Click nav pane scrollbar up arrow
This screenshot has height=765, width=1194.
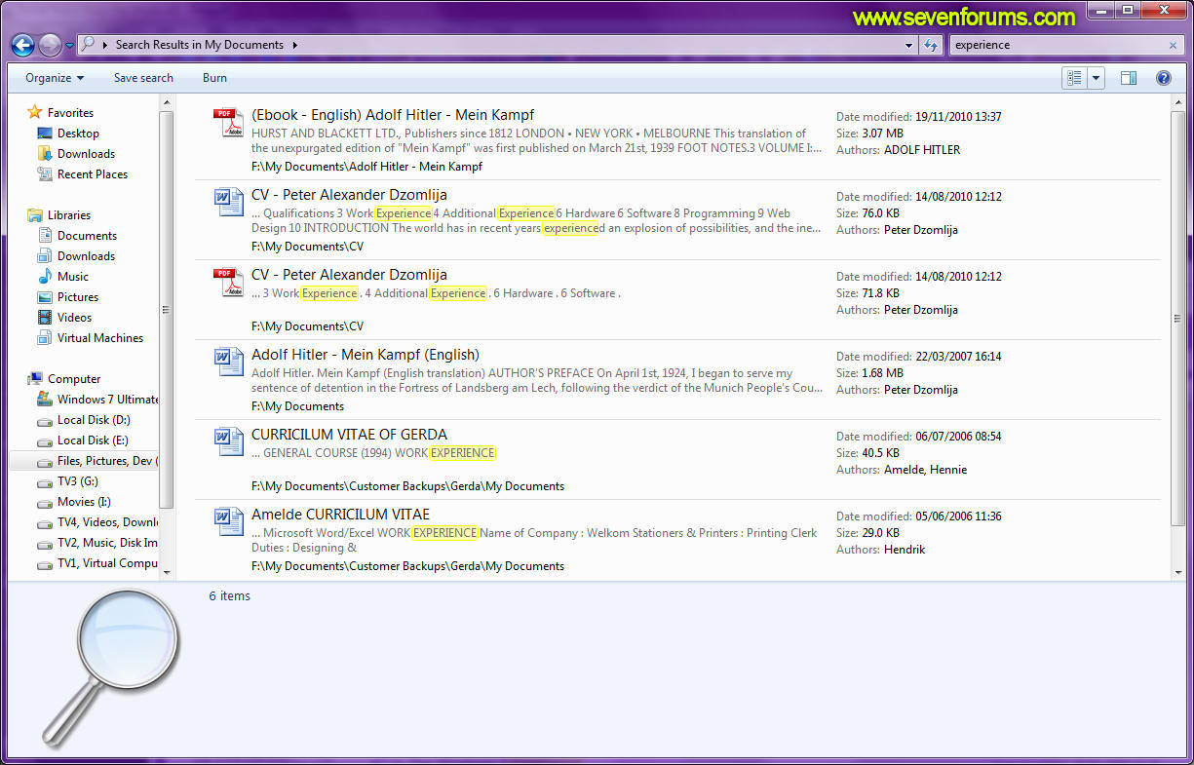166,101
